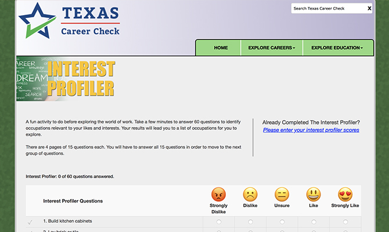Viewport: 389px width, 232px height.
Task: Clear search with the X icon
Action: pos(369,9)
